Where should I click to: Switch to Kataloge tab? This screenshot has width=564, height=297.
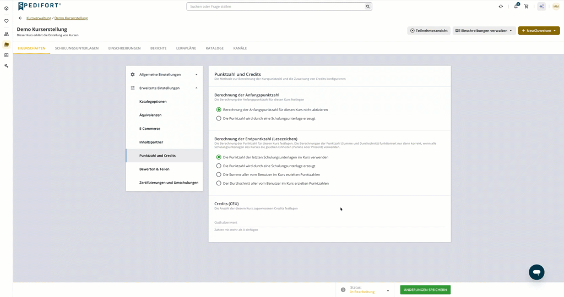[x=215, y=48]
